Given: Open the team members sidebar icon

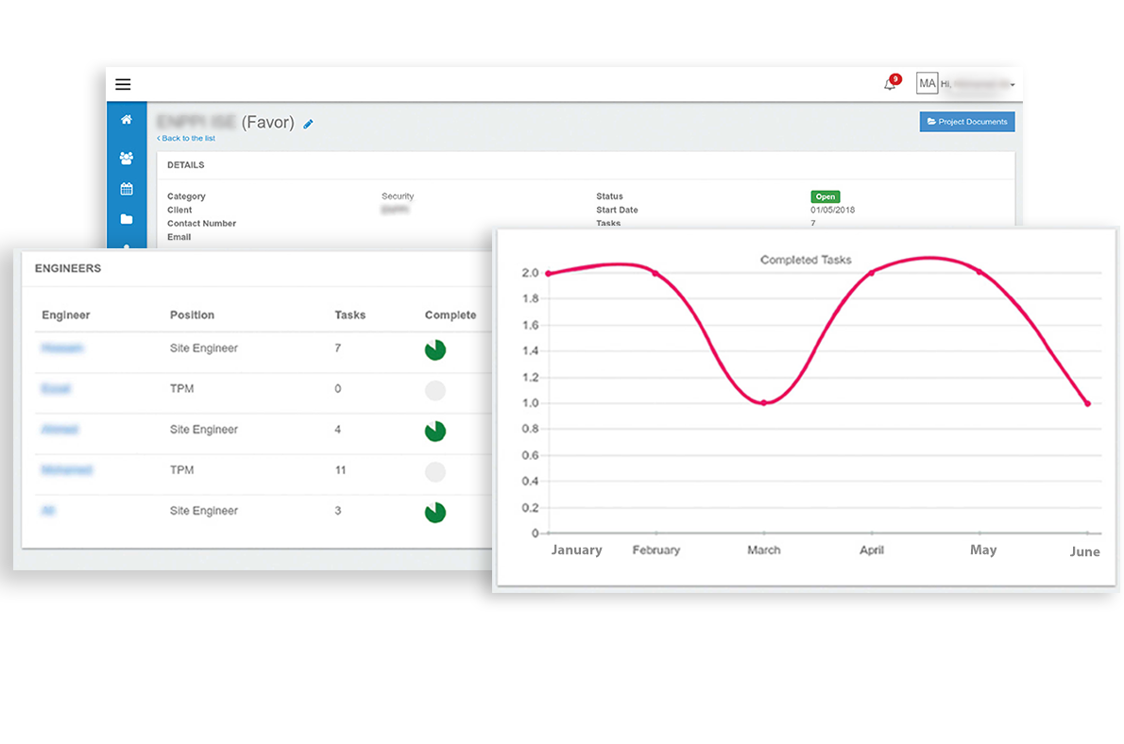Looking at the screenshot, I should (127, 158).
